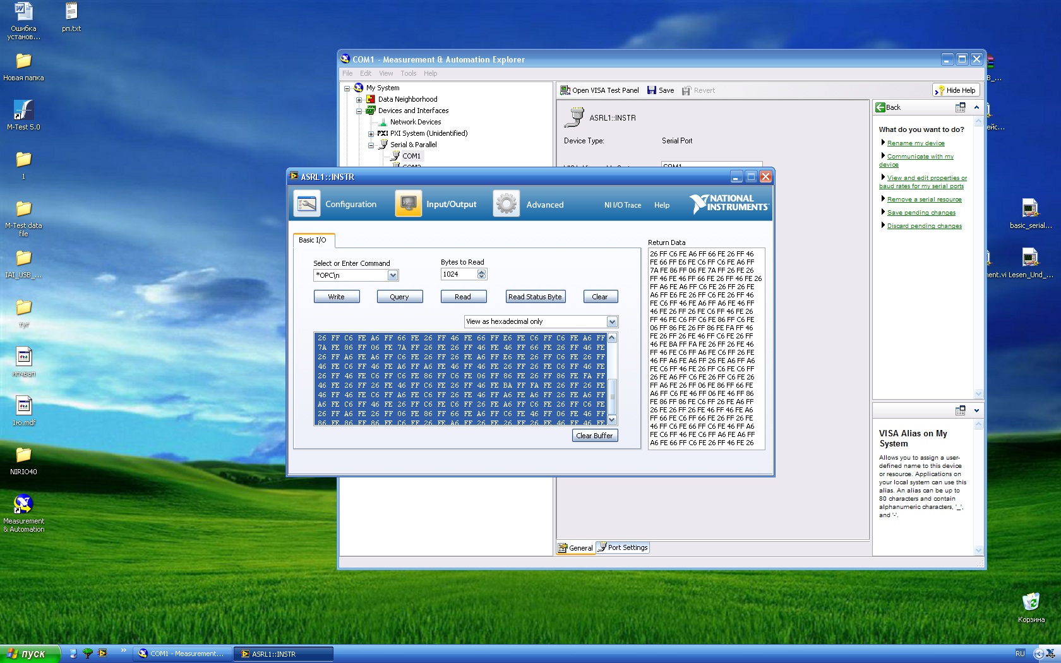Viewport: 1061px width, 663px height.
Task: Click the Rename my device link
Action: click(916, 143)
